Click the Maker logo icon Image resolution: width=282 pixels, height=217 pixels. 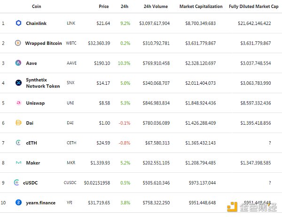pyautogui.click(x=18, y=163)
